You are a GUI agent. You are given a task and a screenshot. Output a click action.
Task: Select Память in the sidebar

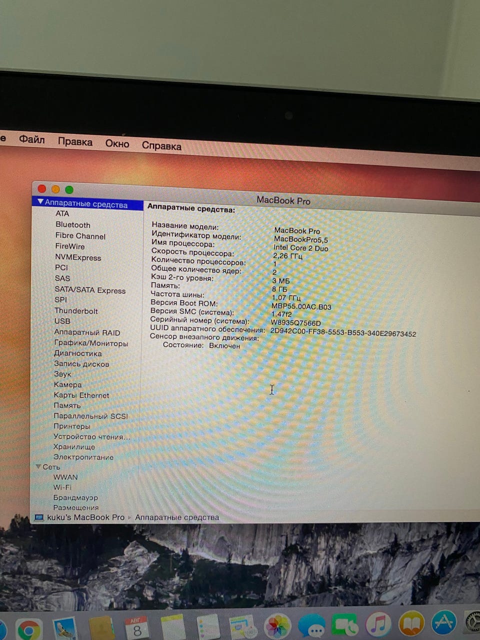67,405
